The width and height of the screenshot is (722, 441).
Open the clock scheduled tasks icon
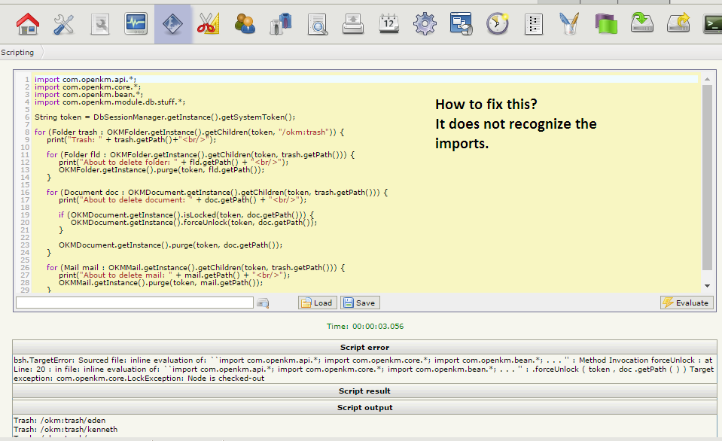(x=497, y=24)
